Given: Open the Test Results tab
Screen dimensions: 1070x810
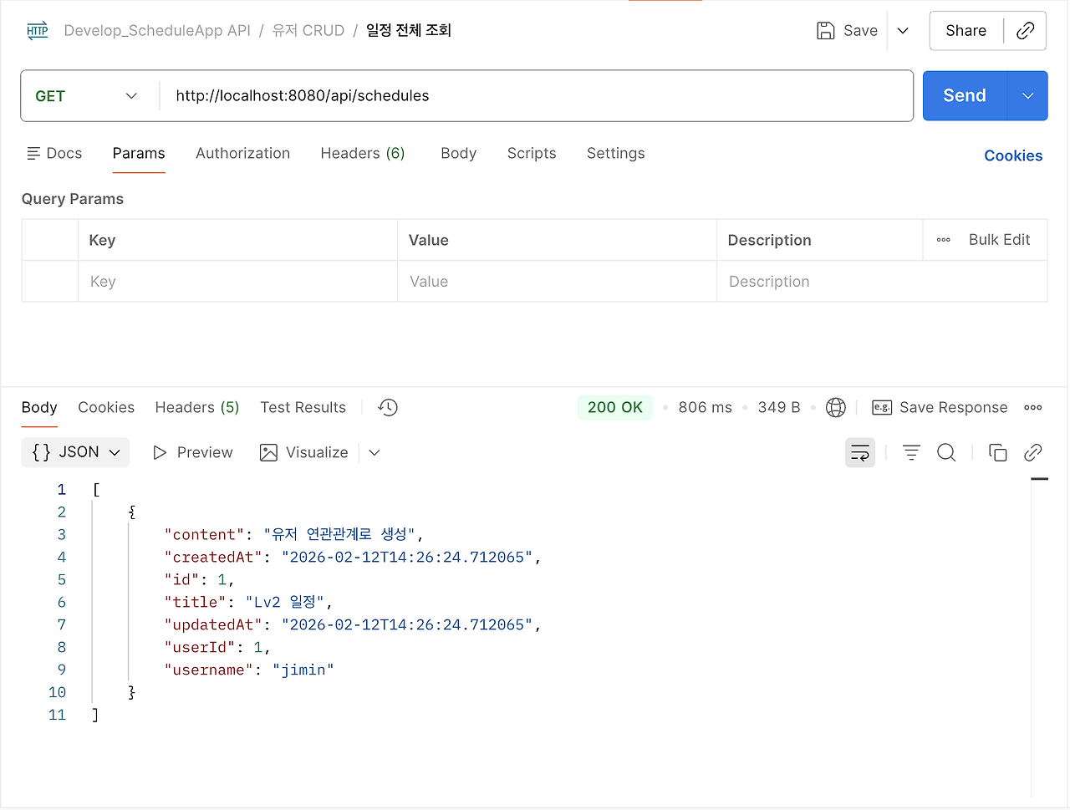Looking at the screenshot, I should pos(303,407).
